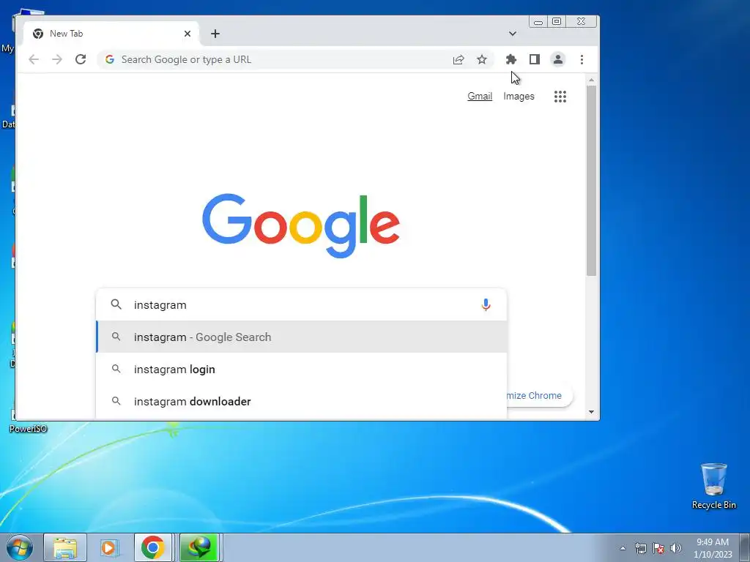
Task: Click the vertical scrollbar thumb
Action: click(591, 181)
